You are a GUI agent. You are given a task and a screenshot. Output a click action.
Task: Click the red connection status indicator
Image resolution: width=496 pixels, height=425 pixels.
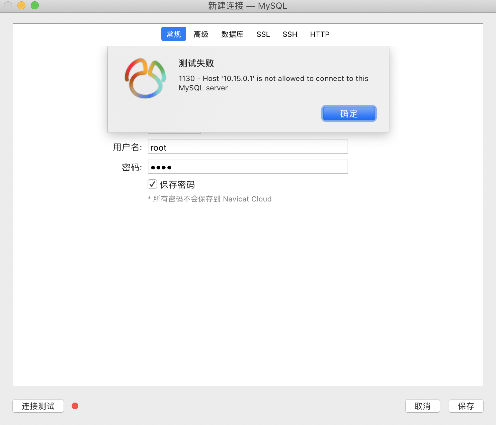[x=75, y=406]
